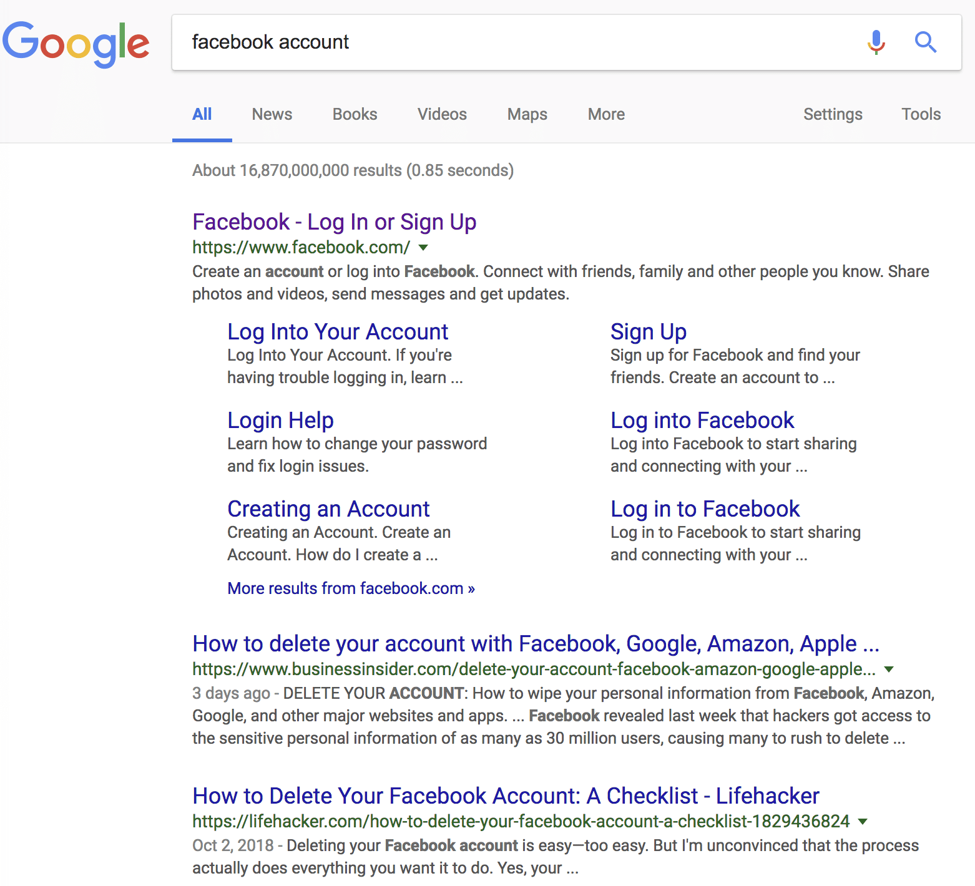Click the https://www.facebook.com/ URL text
The image size is (975, 886).
coord(301,248)
